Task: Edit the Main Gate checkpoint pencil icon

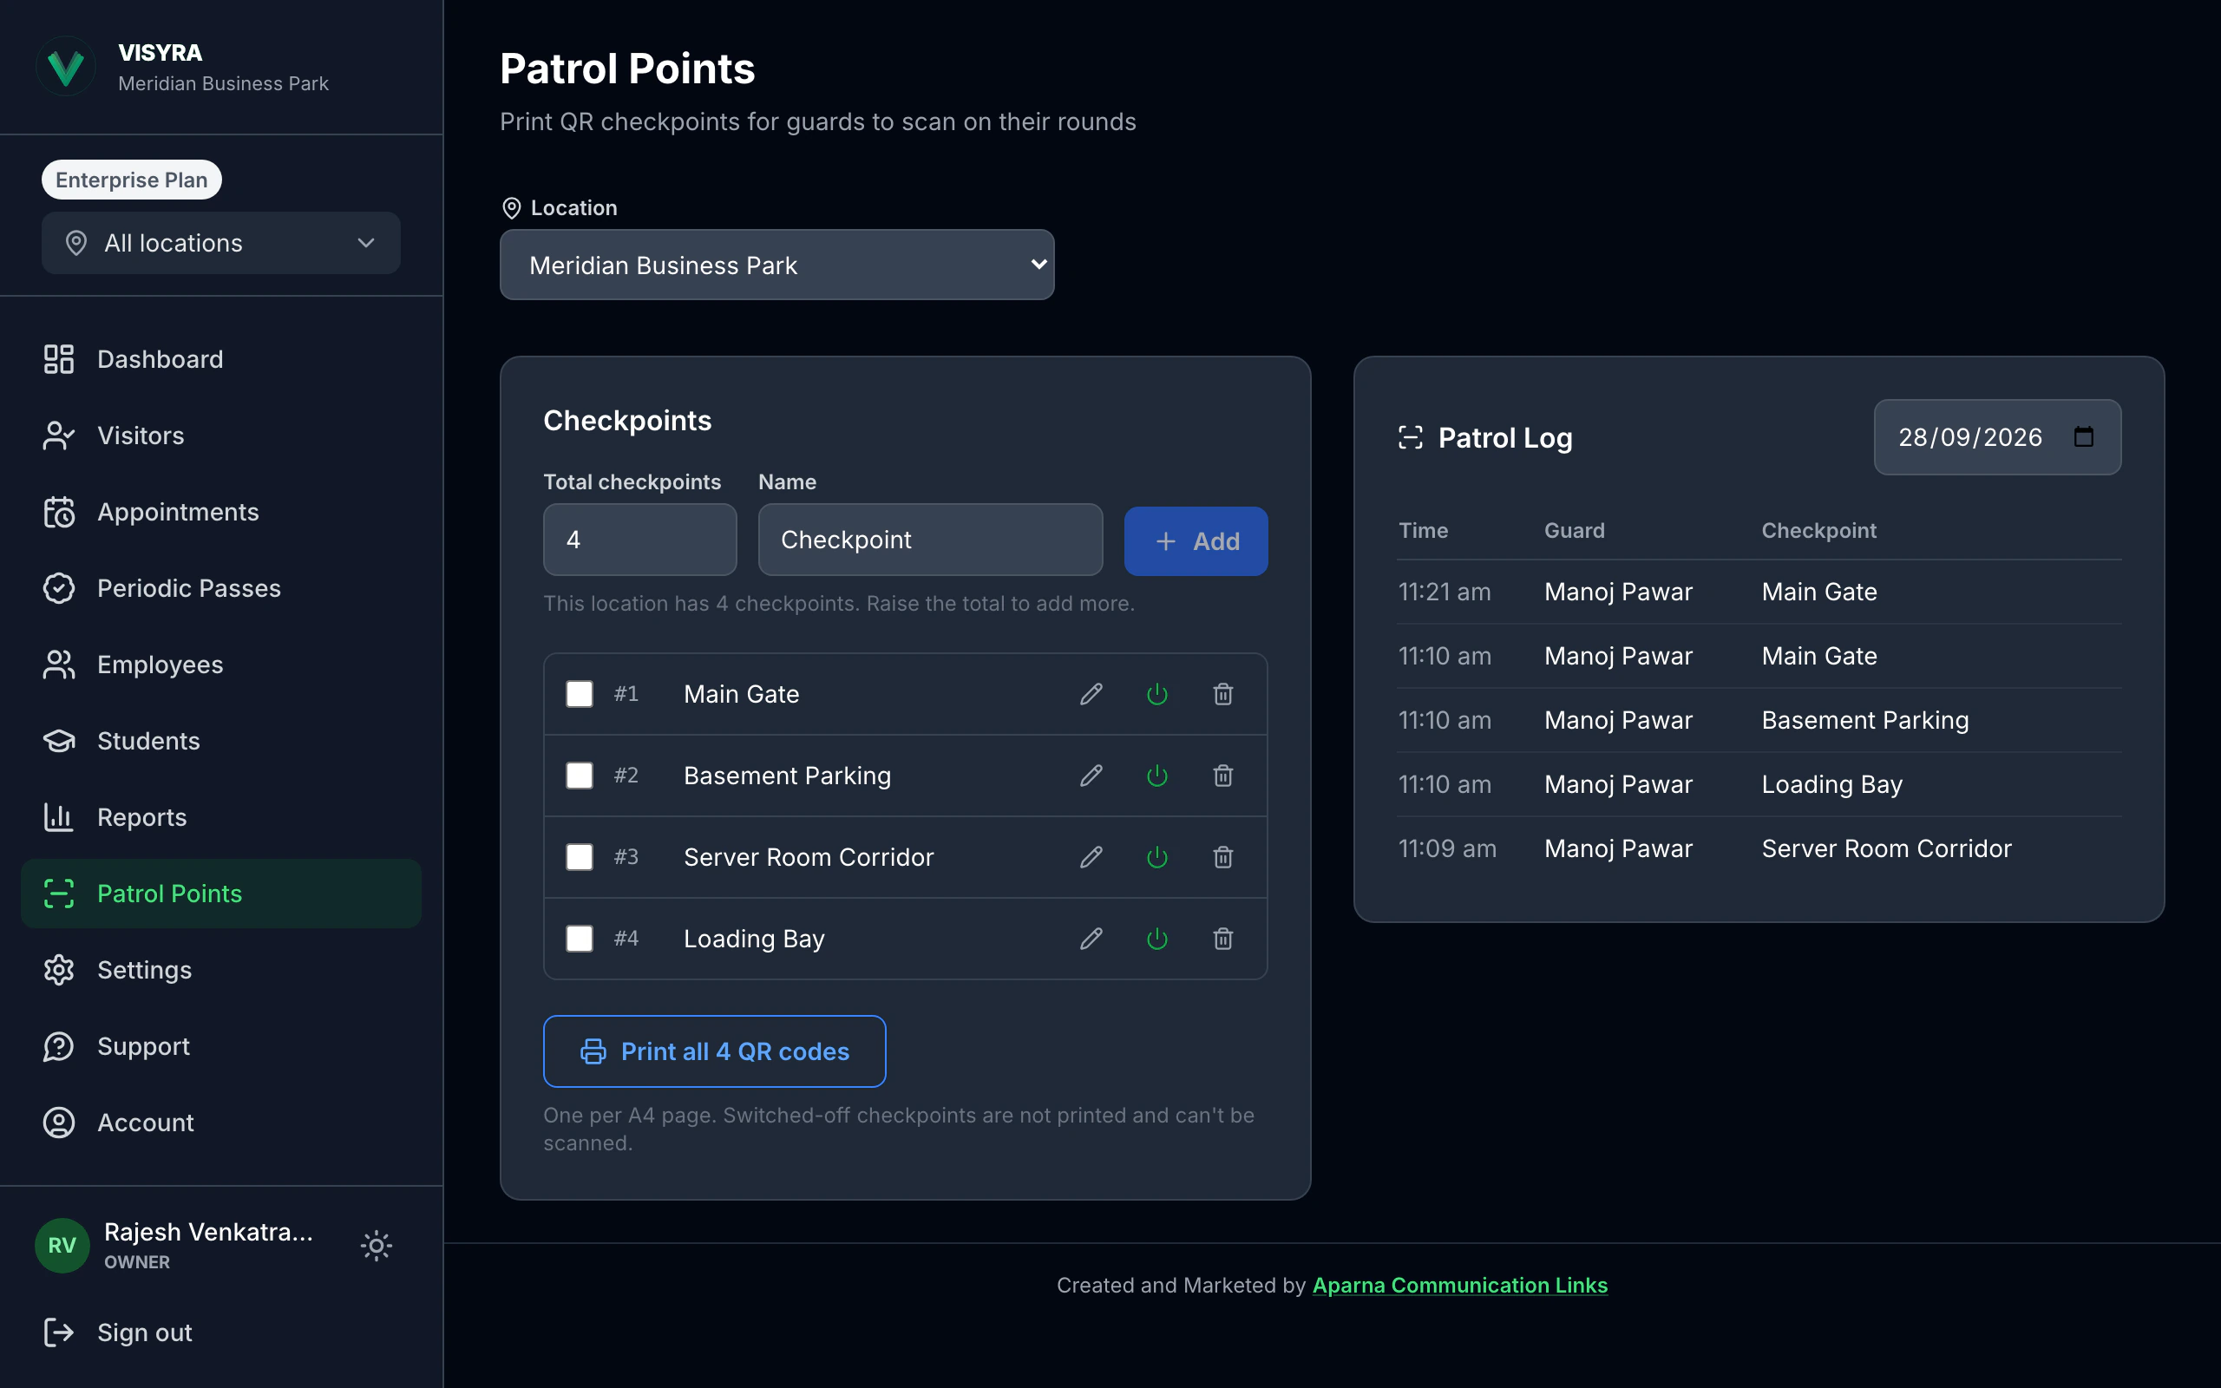Action: [1091, 694]
